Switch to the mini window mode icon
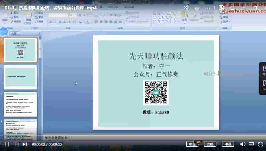266x151 pixels. pyautogui.click(x=221, y=8)
